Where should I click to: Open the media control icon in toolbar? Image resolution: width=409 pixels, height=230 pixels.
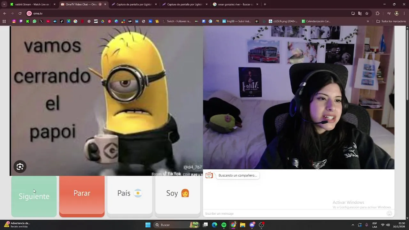(x=389, y=13)
